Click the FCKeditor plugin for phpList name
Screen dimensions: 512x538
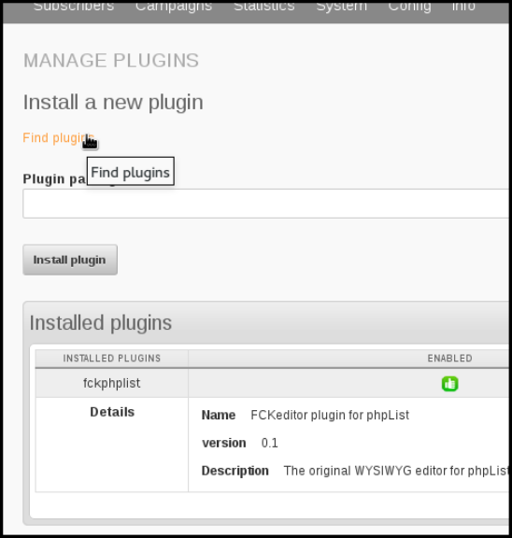[330, 415]
